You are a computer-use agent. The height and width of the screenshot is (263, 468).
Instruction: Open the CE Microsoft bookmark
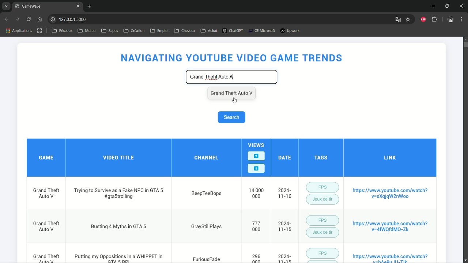click(x=261, y=31)
